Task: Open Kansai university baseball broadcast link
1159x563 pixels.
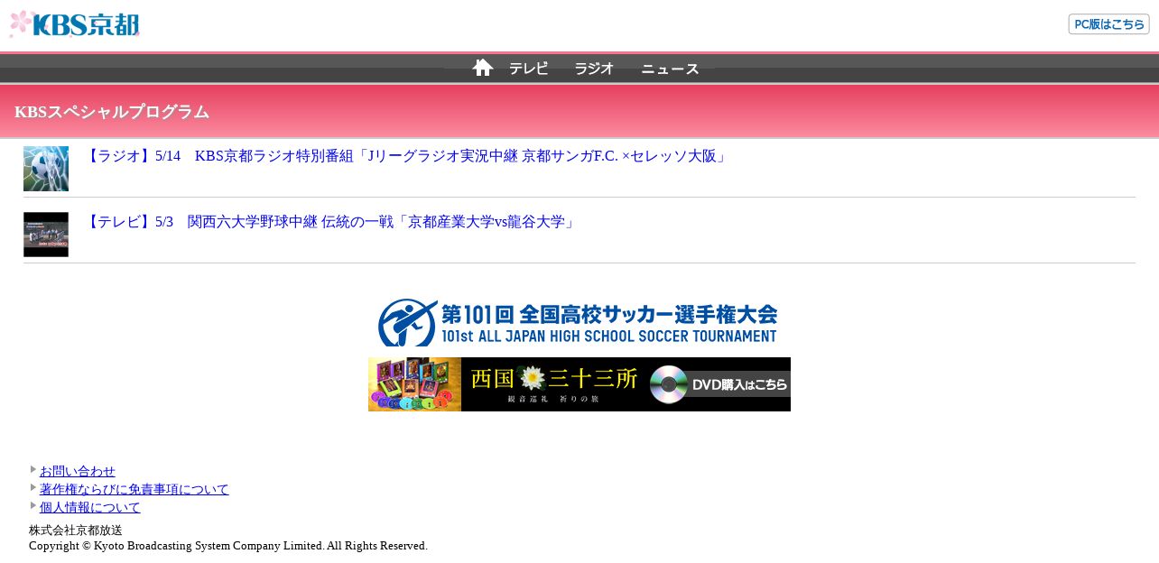Action: [330, 222]
